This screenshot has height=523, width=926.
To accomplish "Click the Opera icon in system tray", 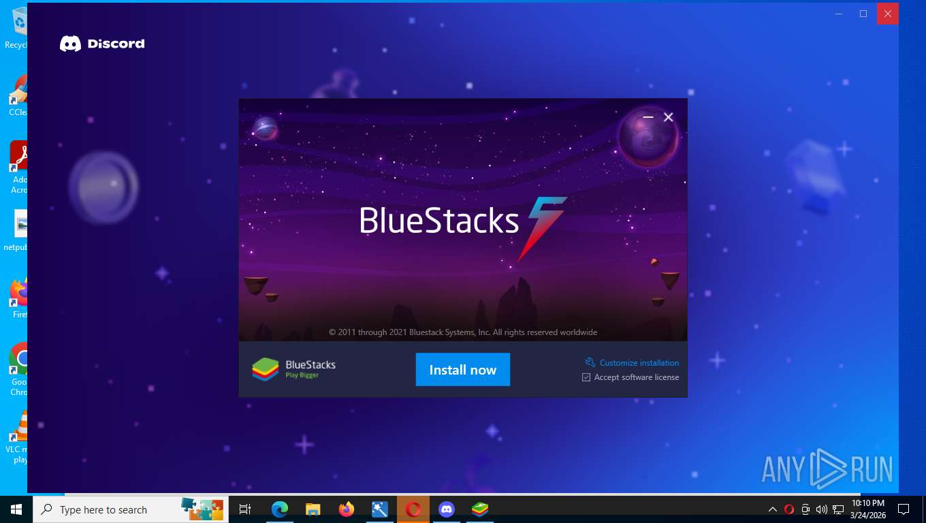I will click(789, 509).
